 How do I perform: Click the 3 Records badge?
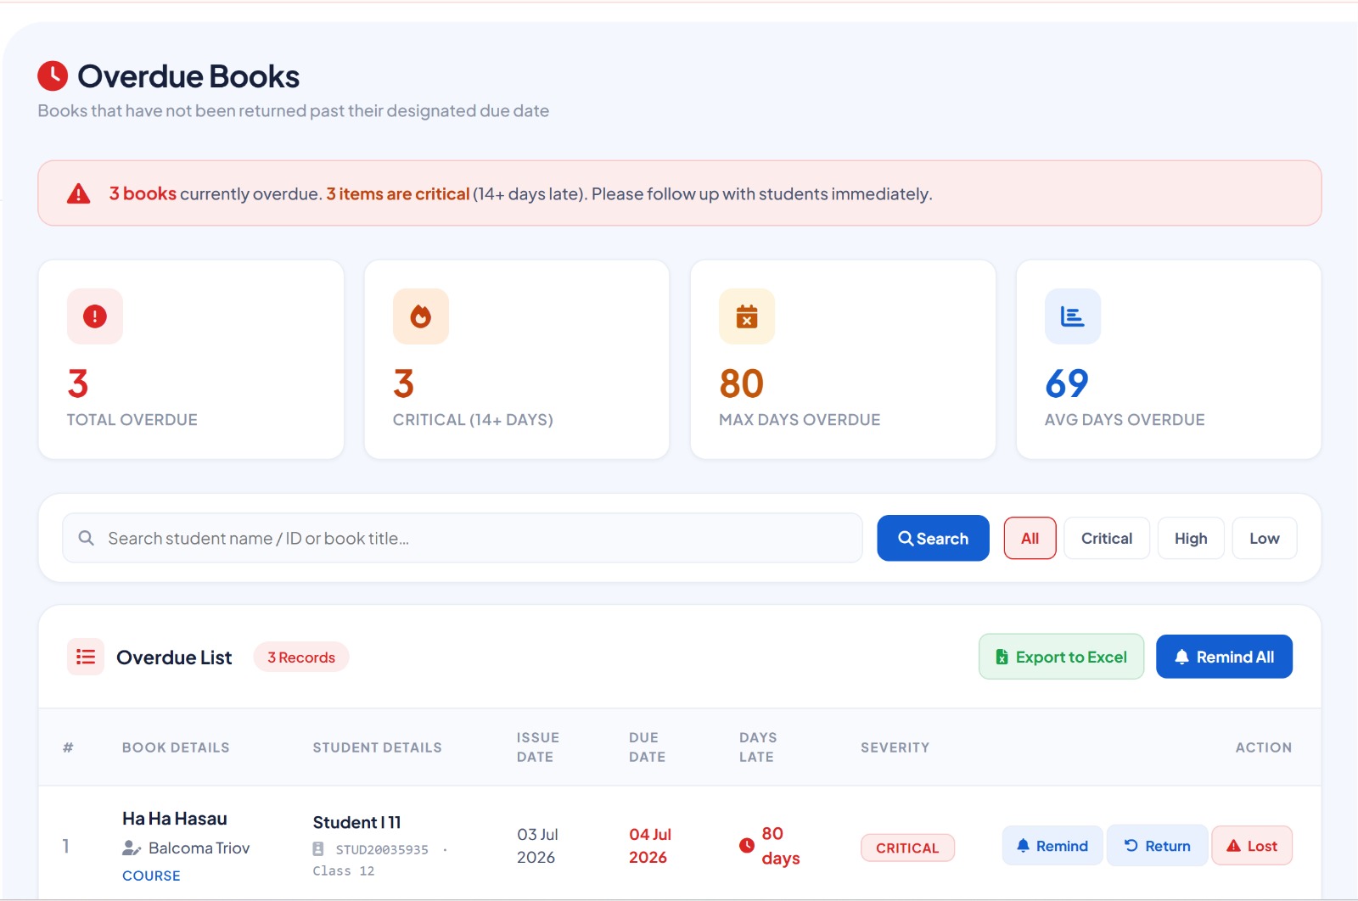tap(301, 657)
